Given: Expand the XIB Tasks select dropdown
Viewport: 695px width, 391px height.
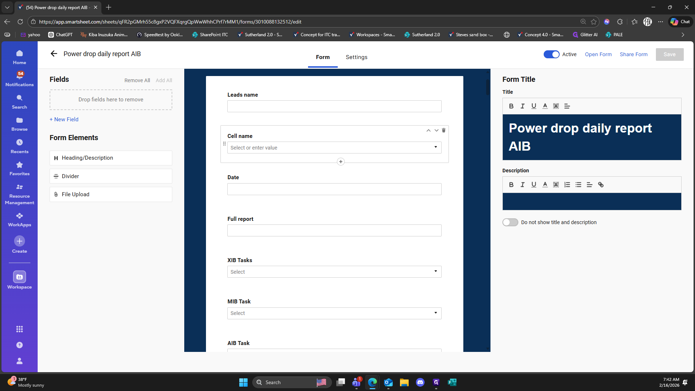Looking at the screenshot, I should pyautogui.click(x=435, y=272).
